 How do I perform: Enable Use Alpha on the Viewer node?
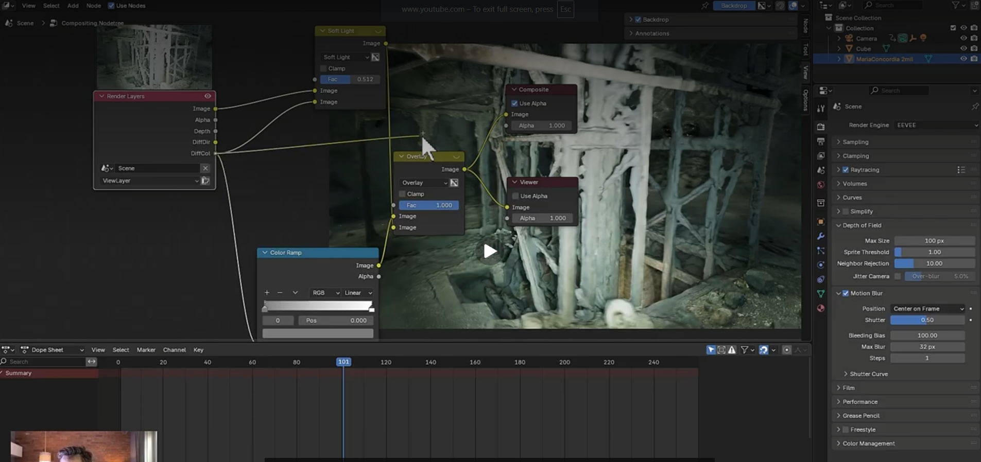pyautogui.click(x=515, y=196)
